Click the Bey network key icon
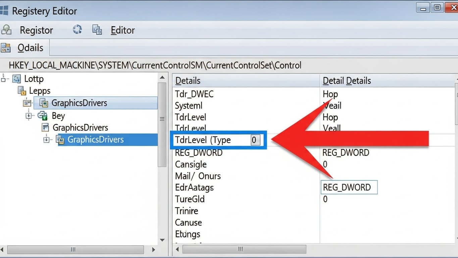Viewport: 458px width, 258px height. 43,116
